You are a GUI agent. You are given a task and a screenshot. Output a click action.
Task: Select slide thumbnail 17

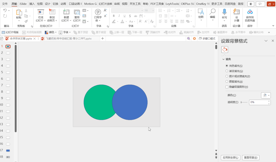[8, 151]
